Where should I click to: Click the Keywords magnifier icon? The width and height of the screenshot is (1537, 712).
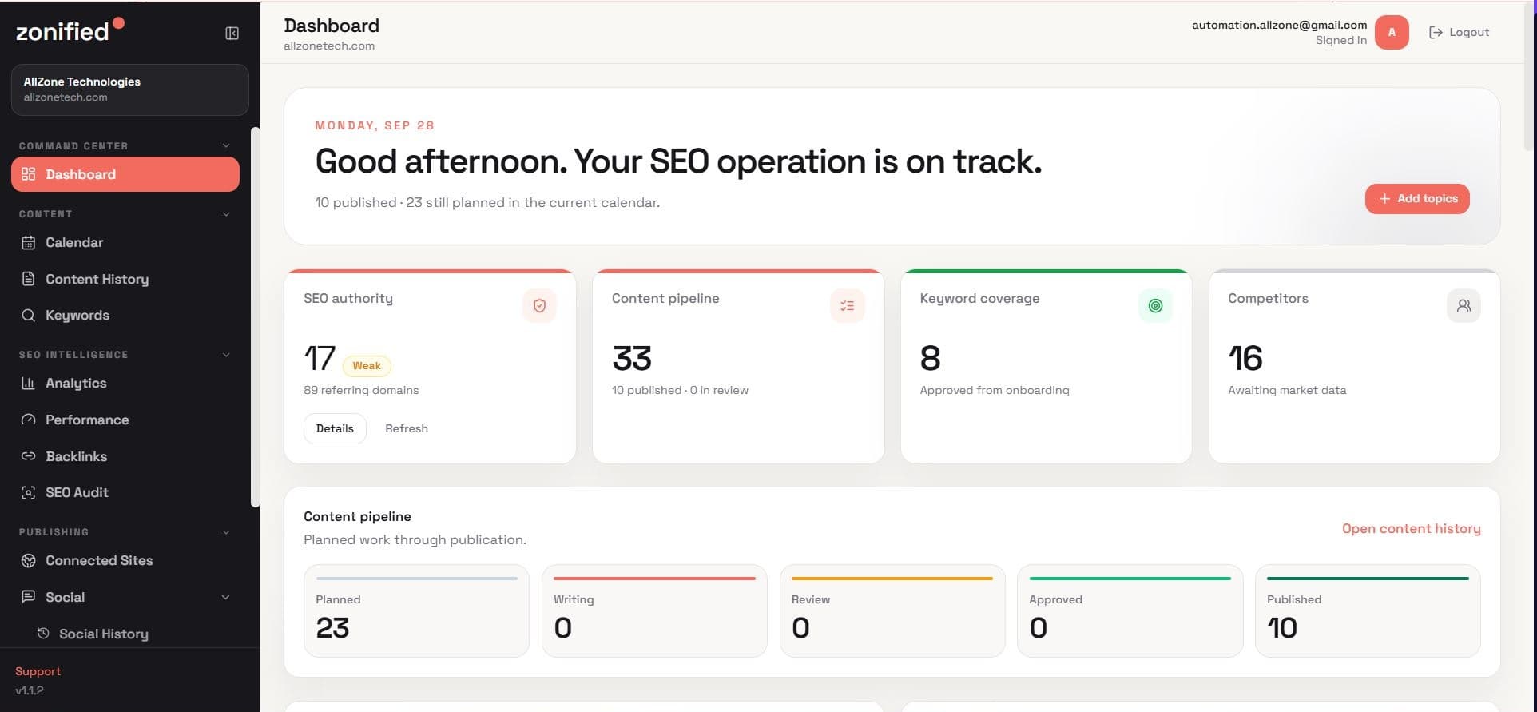click(x=29, y=316)
